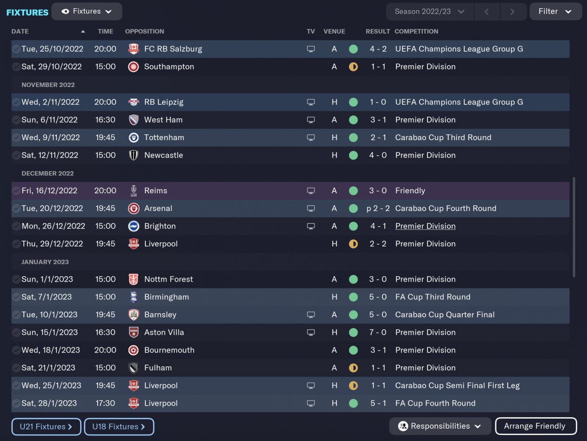The image size is (587, 441).
Task: Click TV icon on RB Leipzig fixture
Action: point(311,102)
